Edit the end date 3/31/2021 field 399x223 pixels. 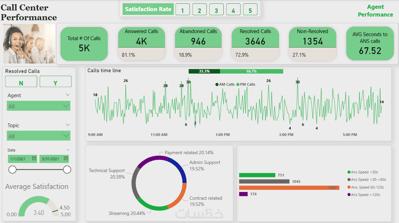point(51,159)
